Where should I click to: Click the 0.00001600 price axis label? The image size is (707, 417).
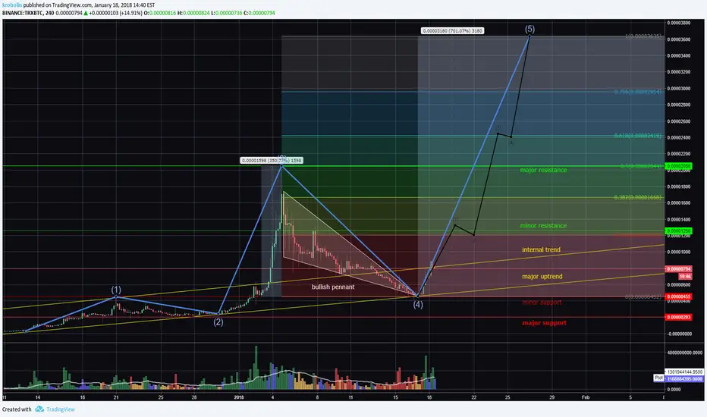(679, 203)
